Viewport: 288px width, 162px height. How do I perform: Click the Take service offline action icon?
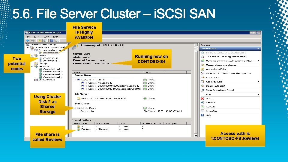(x=202, y=57)
